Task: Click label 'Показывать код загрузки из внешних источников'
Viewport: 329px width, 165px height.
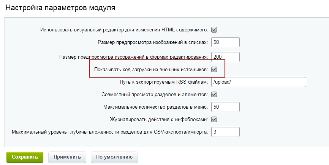Action: coord(151,69)
